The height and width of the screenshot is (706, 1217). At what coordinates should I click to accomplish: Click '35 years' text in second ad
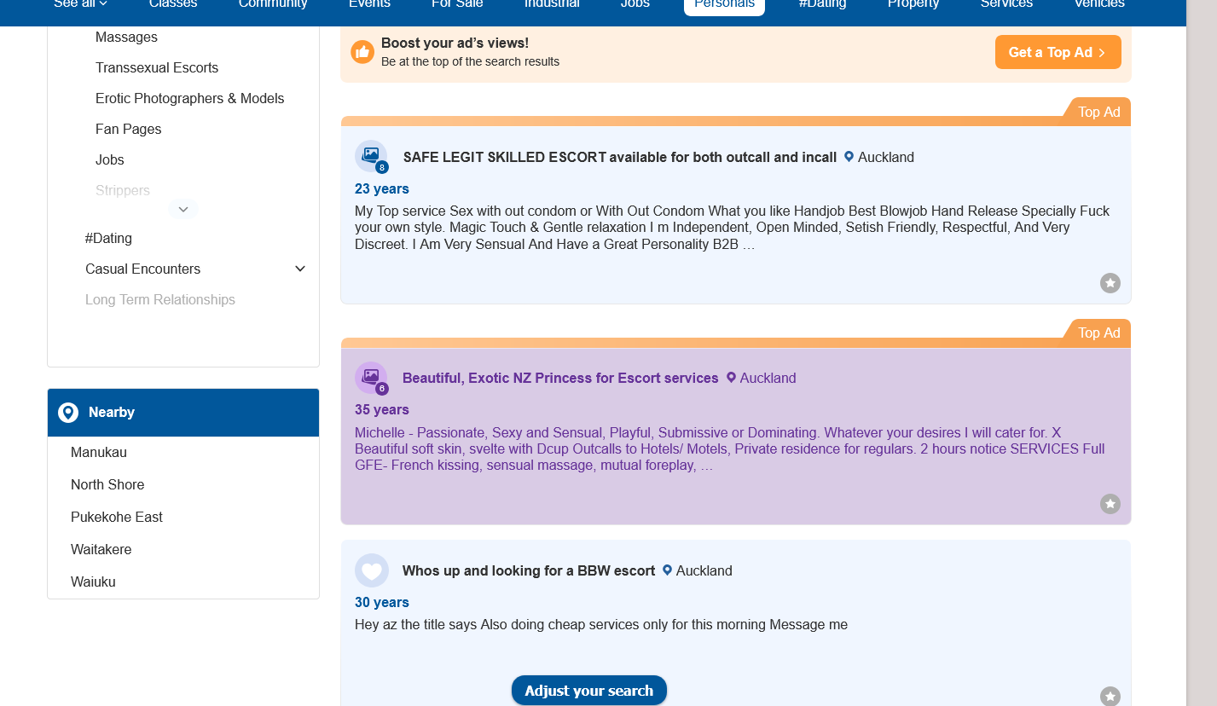pos(382,409)
